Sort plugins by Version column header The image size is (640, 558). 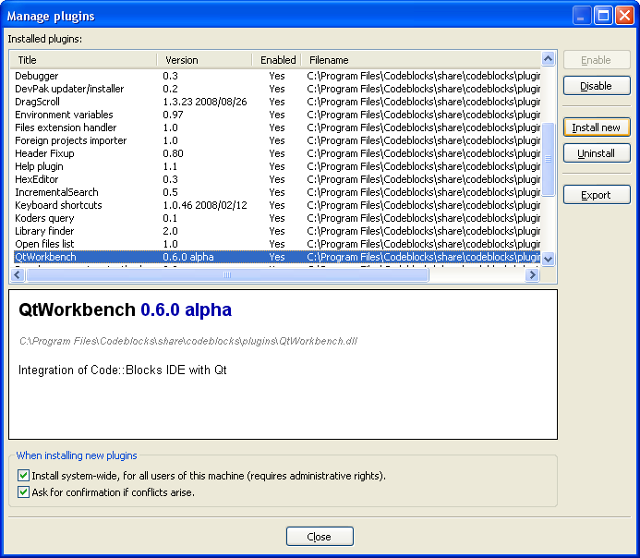(x=203, y=60)
